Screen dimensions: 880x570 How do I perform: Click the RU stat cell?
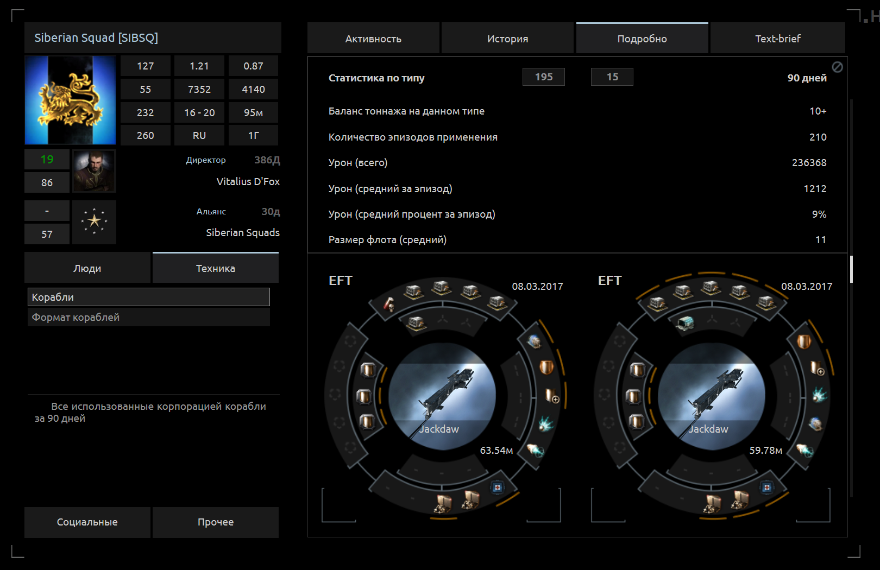point(199,135)
